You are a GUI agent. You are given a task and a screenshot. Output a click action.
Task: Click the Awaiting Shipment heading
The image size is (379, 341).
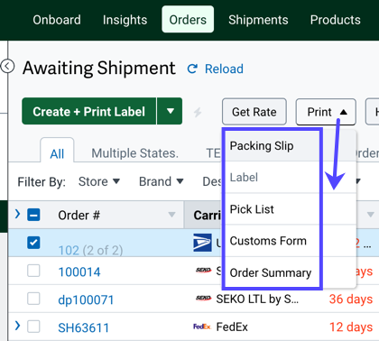(x=99, y=68)
